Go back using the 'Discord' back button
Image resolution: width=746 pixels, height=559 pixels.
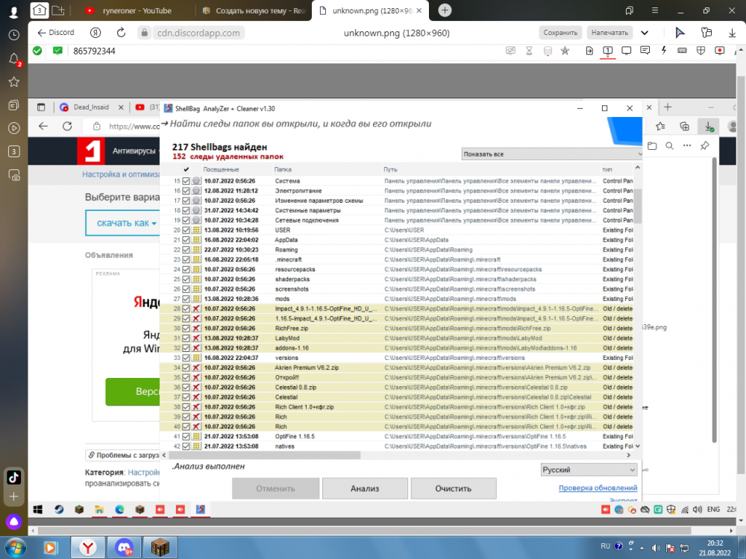[x=56, y=32]
